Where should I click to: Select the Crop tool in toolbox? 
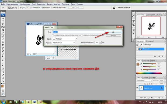3,30
